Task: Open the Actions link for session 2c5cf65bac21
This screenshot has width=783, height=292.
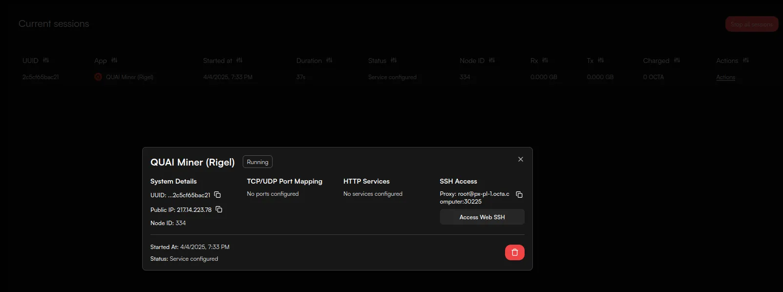Action: click(725, 77)
